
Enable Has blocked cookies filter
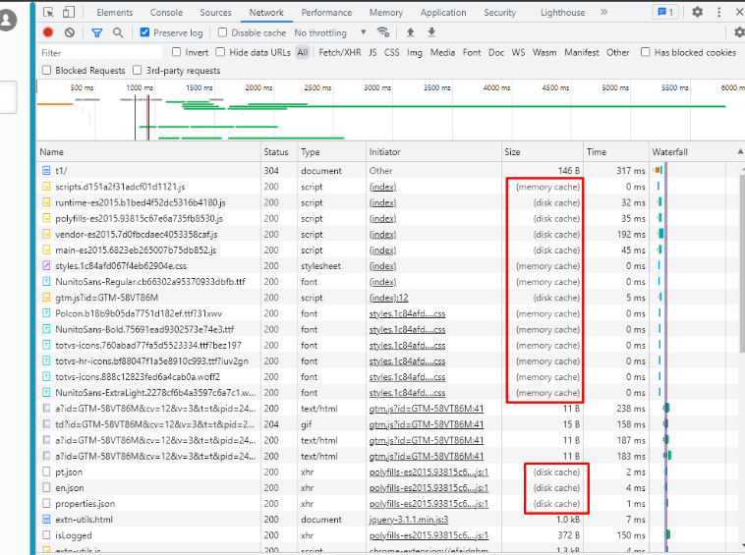[645, 52]
